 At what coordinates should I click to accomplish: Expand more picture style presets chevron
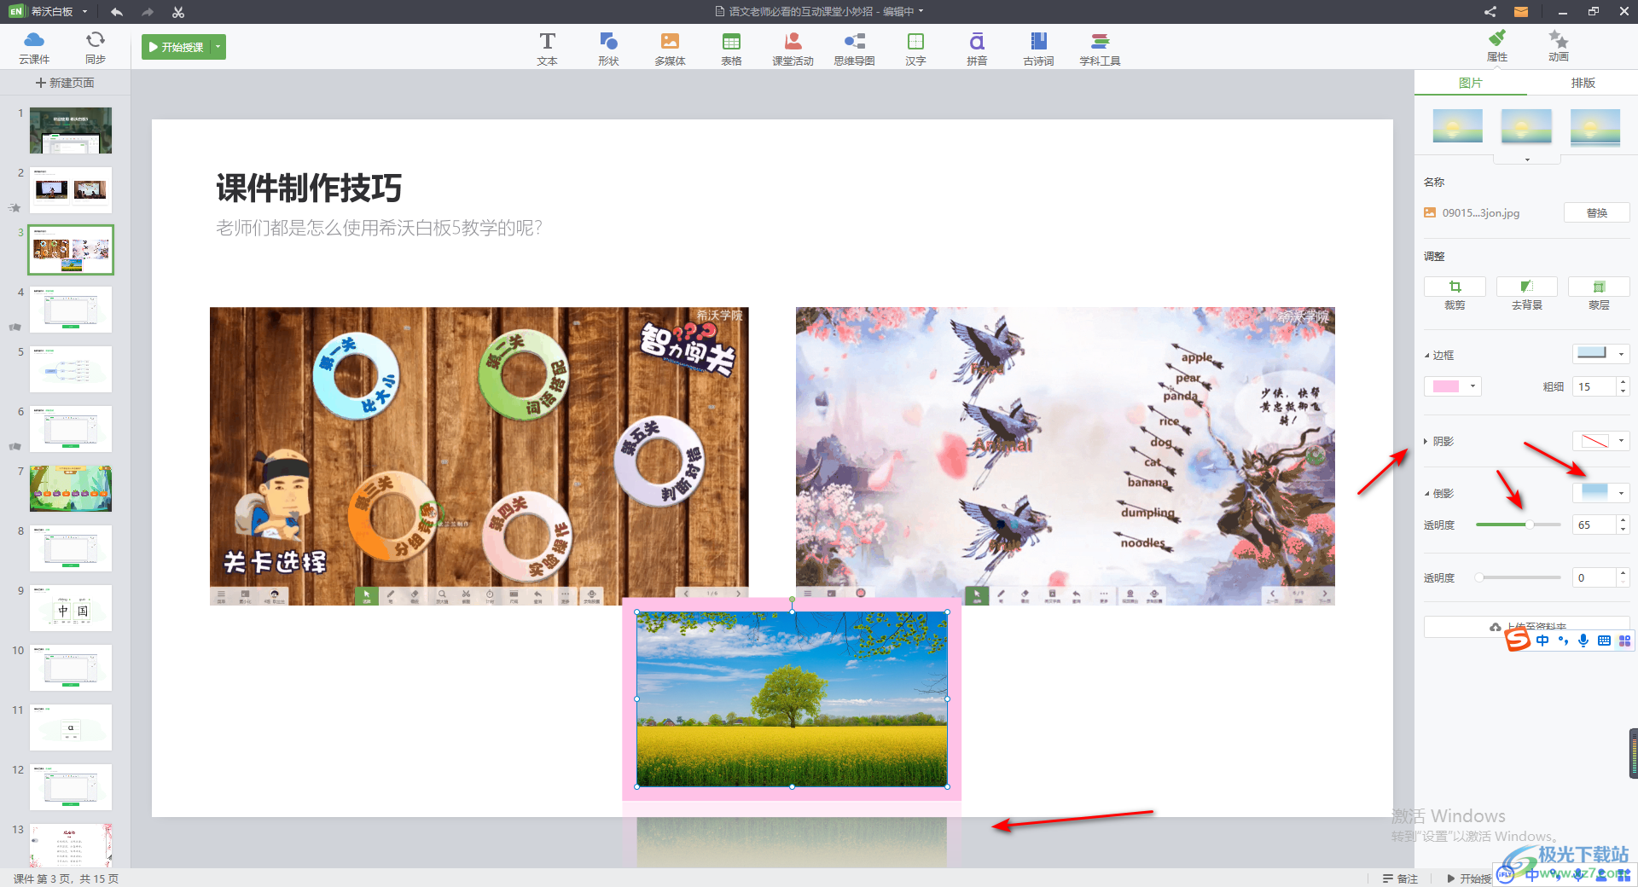click(x=1527, y=159)
